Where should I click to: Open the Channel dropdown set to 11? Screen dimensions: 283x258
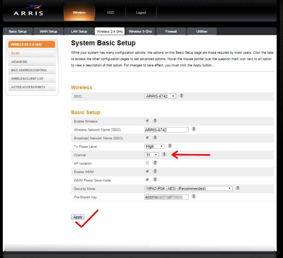[x=152, y=155]
